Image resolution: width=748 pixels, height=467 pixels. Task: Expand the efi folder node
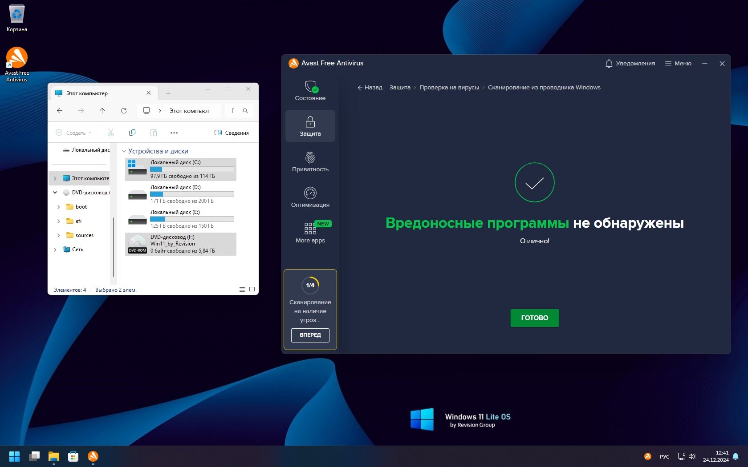(59, 221)
